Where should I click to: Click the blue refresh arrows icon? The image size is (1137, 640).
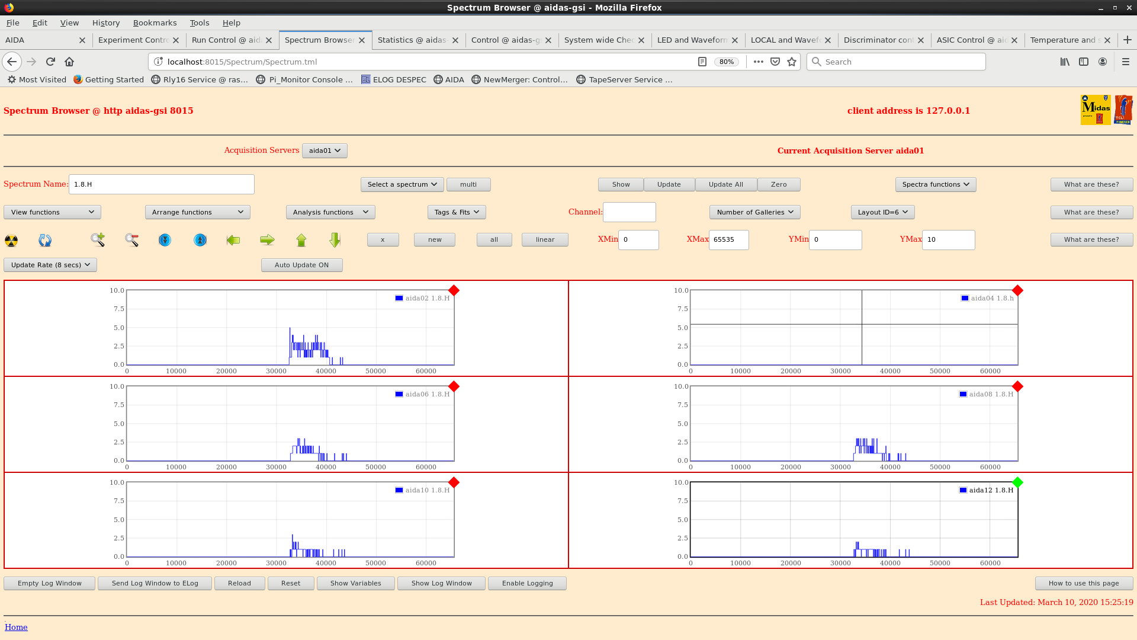[x=45, y=240]
